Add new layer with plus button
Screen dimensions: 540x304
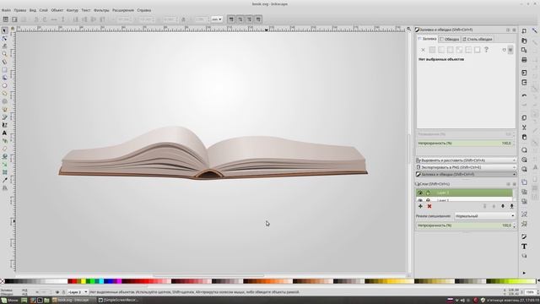tap(420, 206)
